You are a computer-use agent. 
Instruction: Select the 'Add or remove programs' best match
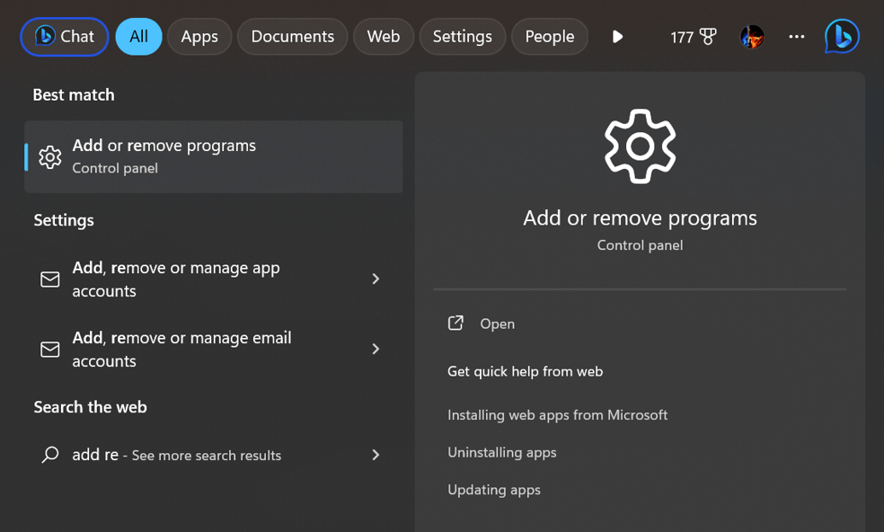(213, 156)
